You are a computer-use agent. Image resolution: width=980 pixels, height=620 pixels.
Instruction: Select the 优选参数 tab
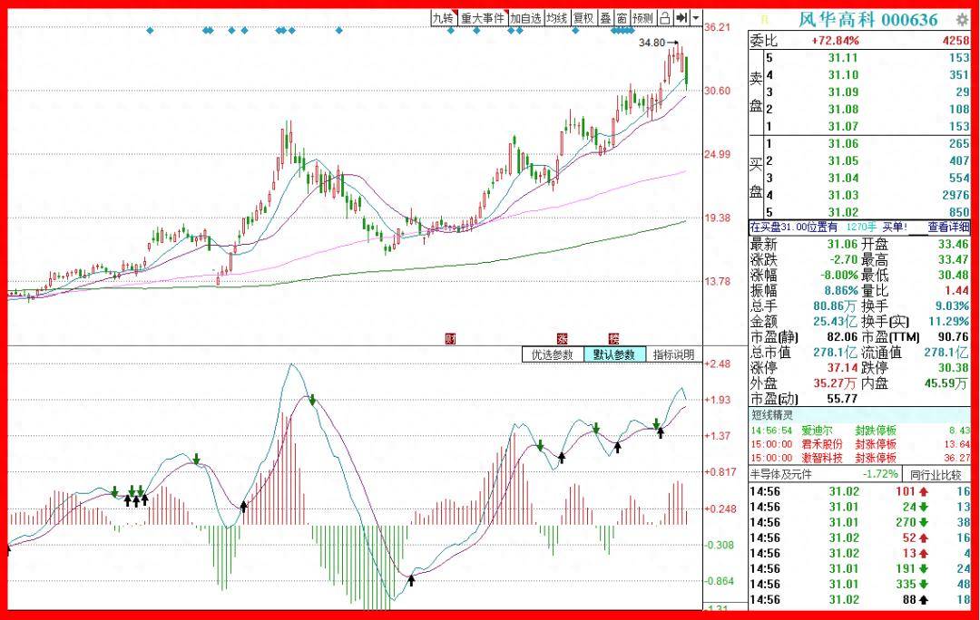(553, 354)
